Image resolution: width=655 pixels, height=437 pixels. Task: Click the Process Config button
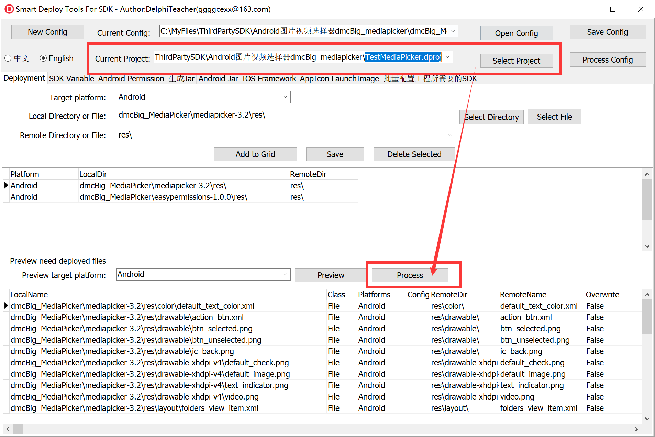[x=608, y=60]
